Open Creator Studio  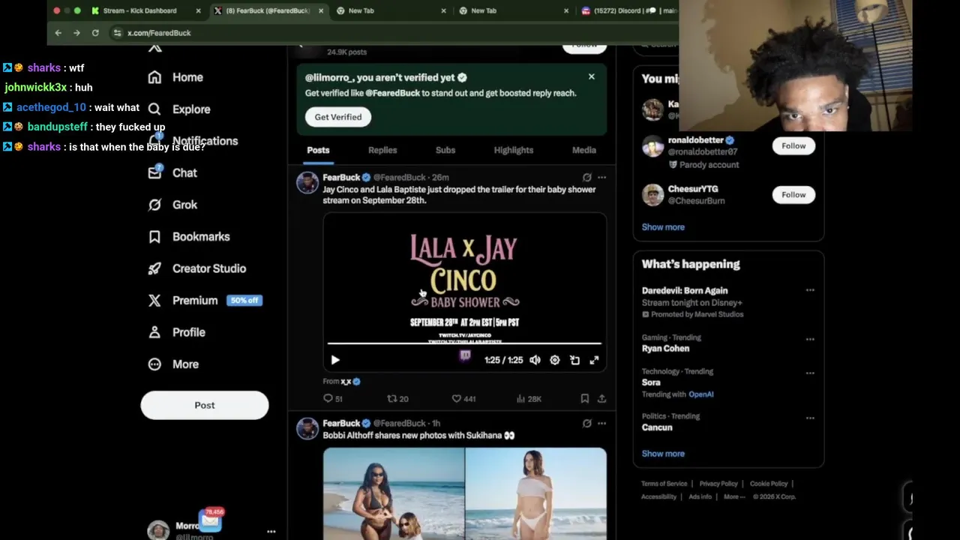(197, 268)
